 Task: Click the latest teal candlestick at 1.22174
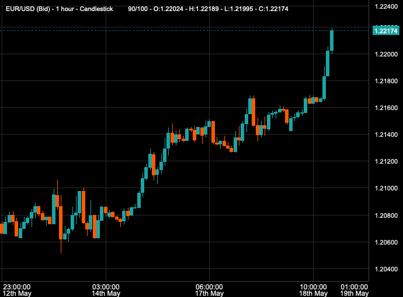[332, 41]
